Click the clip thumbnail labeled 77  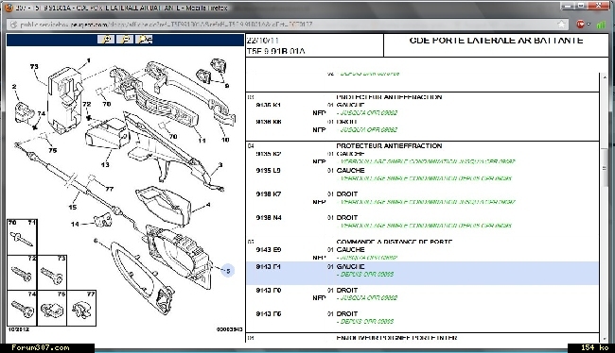pyautogui.click(x=81, y=309)
